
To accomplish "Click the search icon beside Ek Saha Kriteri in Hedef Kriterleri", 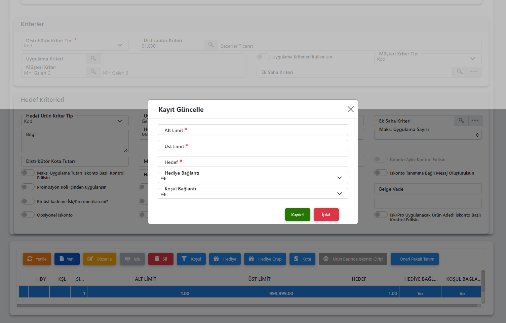I will click(x=461, y=121).
